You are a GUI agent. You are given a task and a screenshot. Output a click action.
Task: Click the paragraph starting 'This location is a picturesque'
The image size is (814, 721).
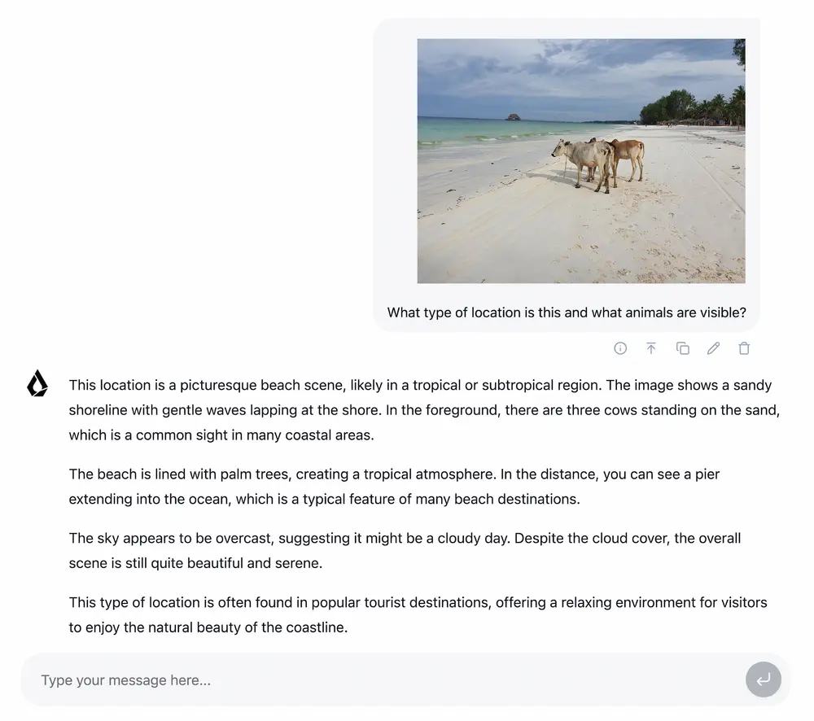[423, 410]
